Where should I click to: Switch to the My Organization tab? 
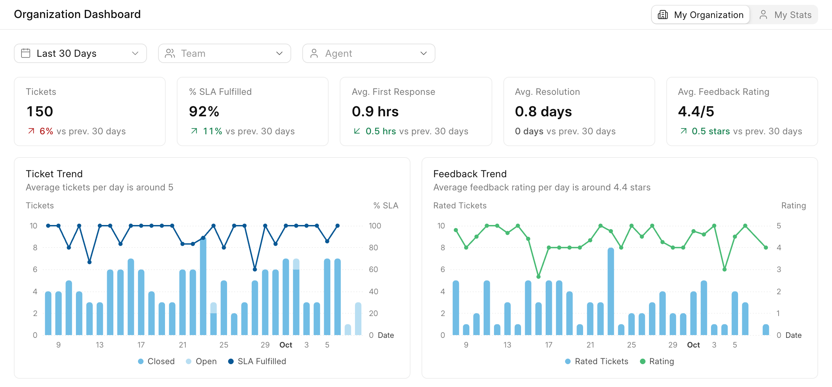click(701, 15)
